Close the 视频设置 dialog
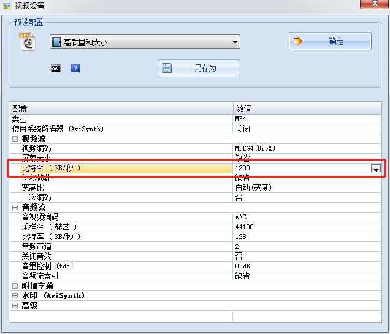This screenshot has height=334, width=390. click(x=374, y=4)
